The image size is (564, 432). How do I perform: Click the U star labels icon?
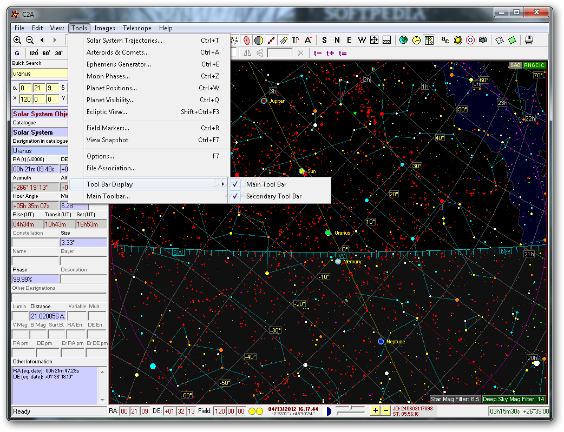pyautogui.click(x=296, y=40)
